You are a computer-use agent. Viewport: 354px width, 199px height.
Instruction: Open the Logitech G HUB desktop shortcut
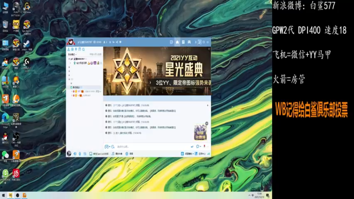[27, 64]
